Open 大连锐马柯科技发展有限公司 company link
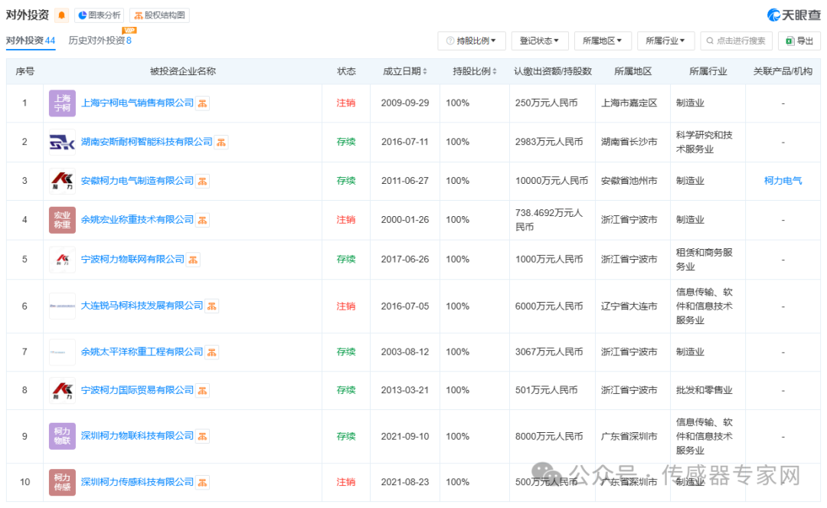Screen dimensions: 827x508 point(142,306)
